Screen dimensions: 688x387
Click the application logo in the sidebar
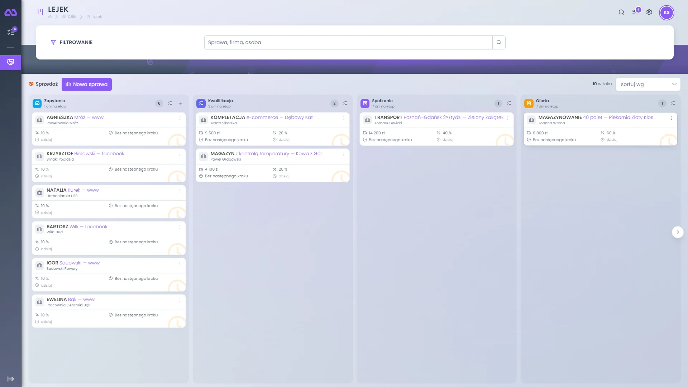coord(11,13)
